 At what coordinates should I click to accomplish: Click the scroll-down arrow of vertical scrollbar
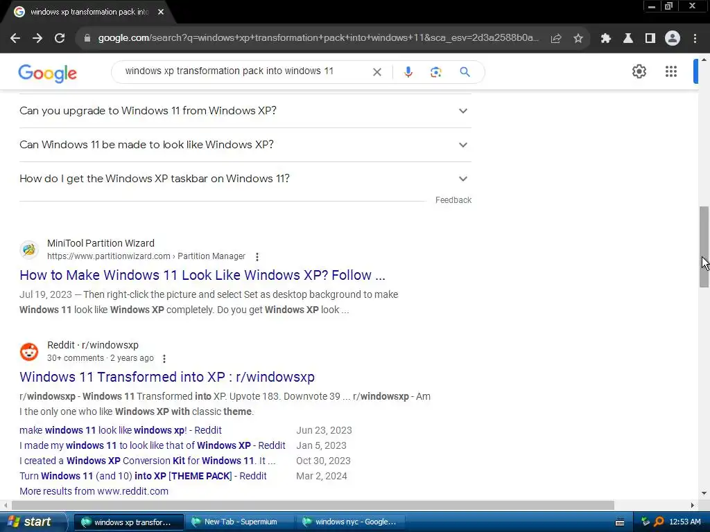tap(704, 493)
